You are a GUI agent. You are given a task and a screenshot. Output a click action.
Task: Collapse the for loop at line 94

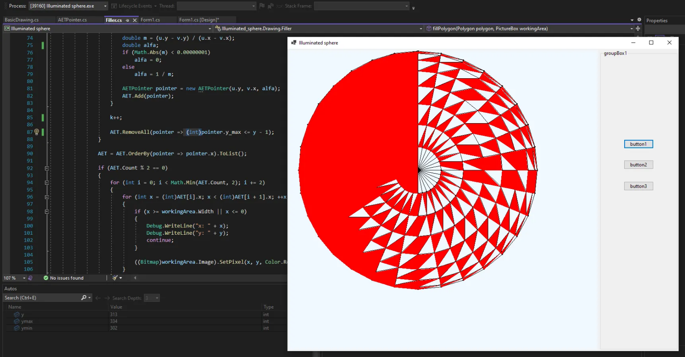(x=47, y=183)
